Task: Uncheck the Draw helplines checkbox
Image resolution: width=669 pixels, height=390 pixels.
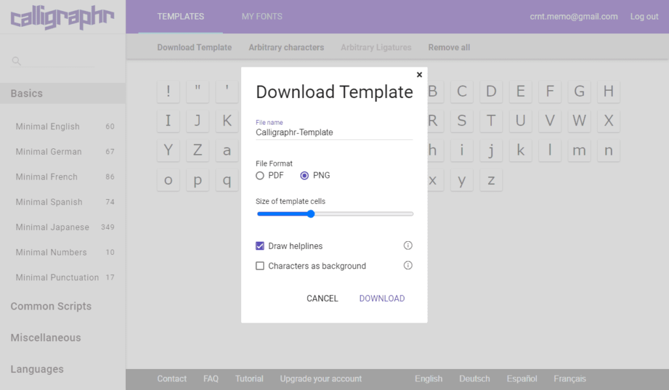Action: (260, 246)
